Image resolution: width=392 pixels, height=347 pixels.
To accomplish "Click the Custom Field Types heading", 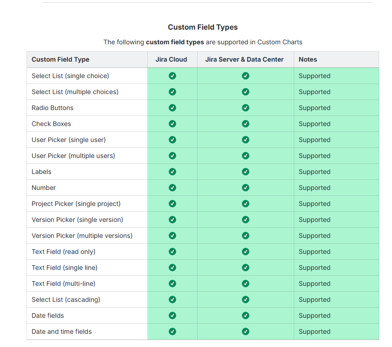I will point(203,27).
